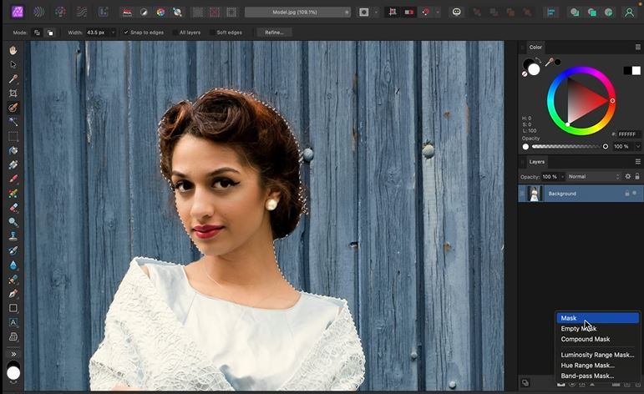Switch to the Liquify Persona

[x=39, y=12]
